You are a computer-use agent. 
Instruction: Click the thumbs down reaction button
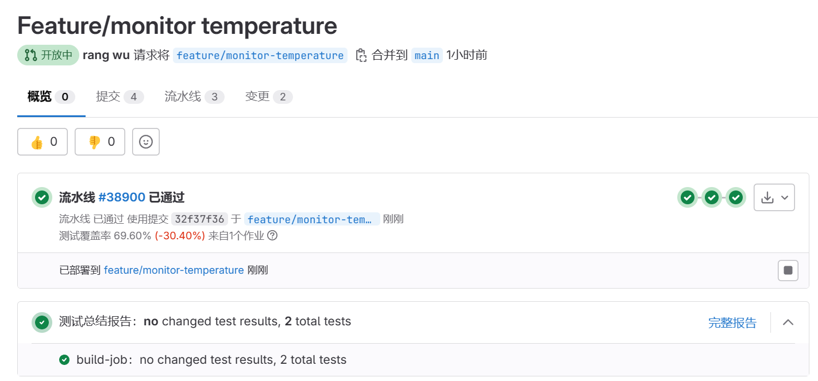point(99,141)
